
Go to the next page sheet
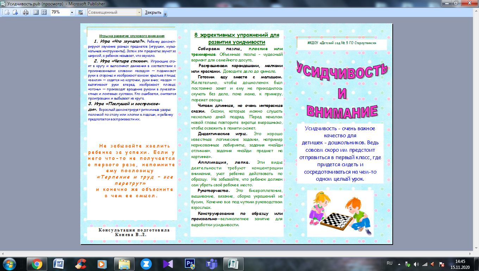pyautogui.click(x=15, y=12)
